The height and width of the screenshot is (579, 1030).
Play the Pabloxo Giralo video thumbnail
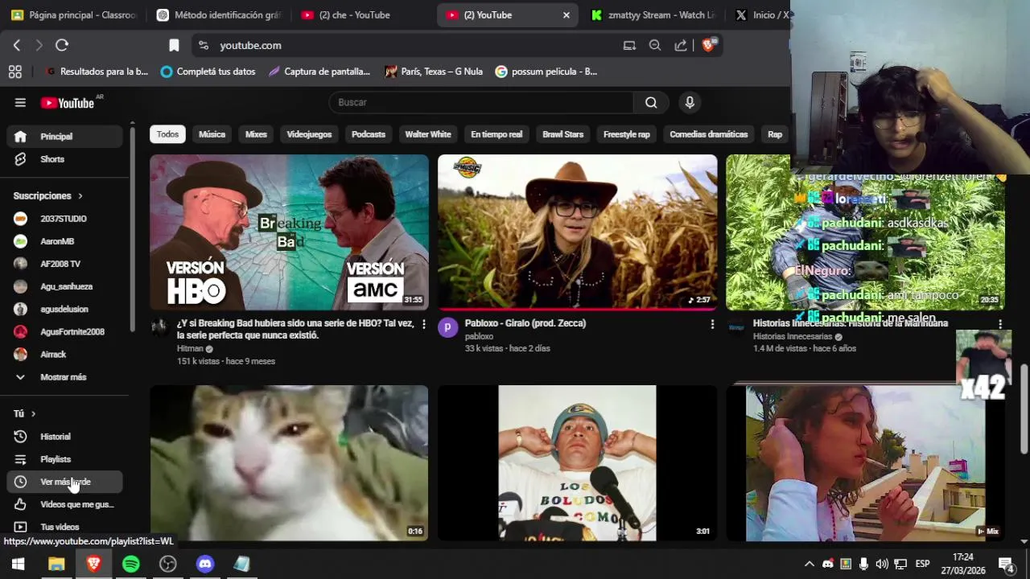point(577,232)
